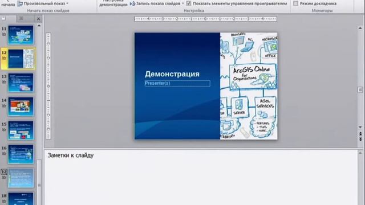
Task: Click the Запись показа слайдов button
Action: click(157, 3)
